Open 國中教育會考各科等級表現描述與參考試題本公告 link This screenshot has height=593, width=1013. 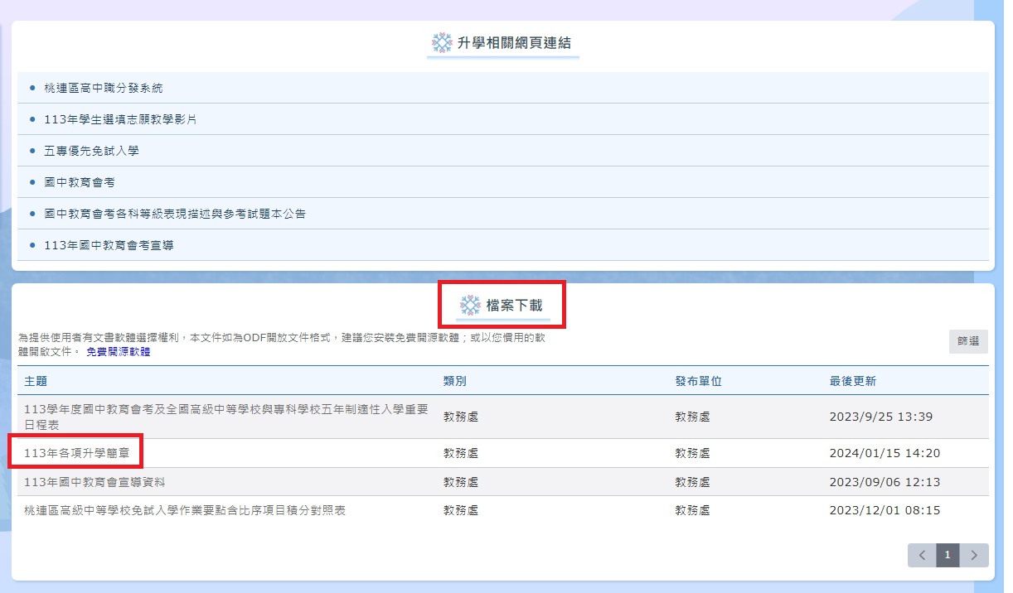tap(175, 214)
